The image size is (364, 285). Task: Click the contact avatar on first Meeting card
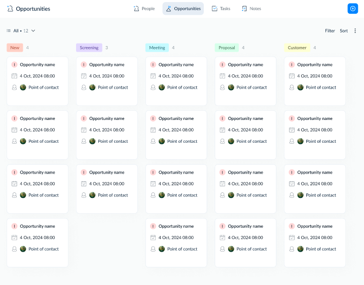pyautogui.click(x=162, y=87)
